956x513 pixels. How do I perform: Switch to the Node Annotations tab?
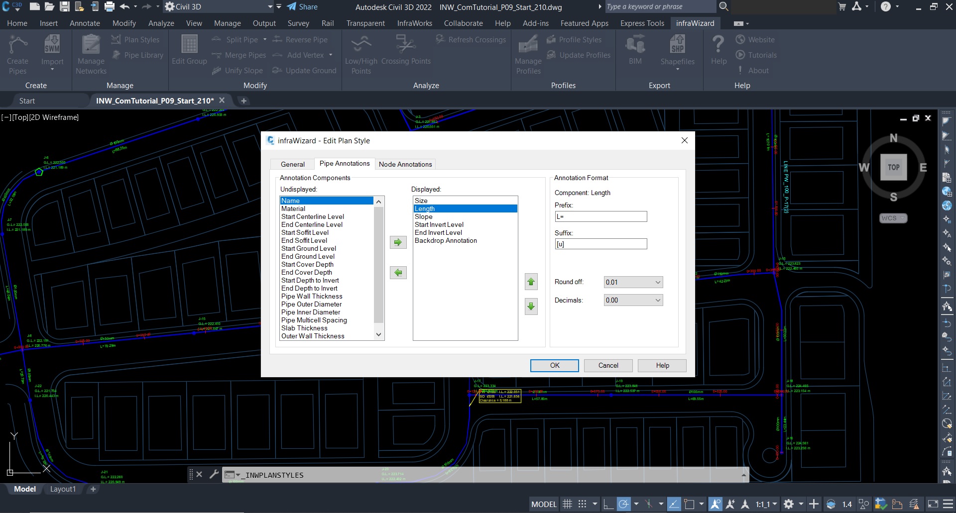pyautogui.click(x=405, y=164)
